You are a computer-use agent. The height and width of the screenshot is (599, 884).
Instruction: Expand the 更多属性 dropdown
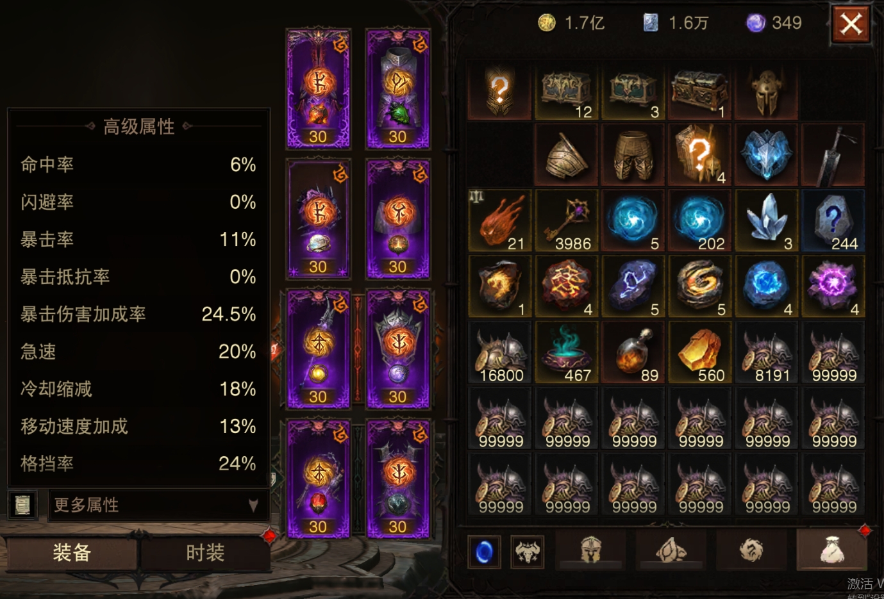coord(158,505)
